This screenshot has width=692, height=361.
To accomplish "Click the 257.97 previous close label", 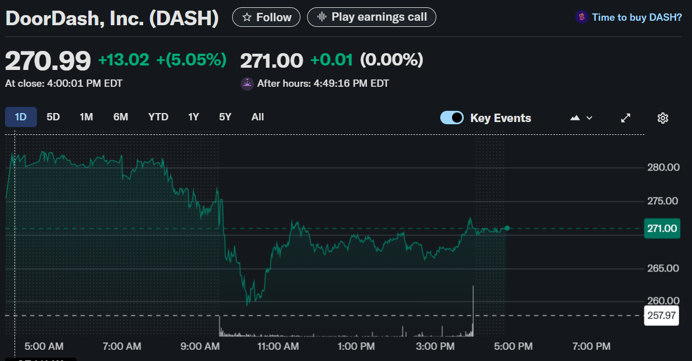I will [x=662, y=316].
